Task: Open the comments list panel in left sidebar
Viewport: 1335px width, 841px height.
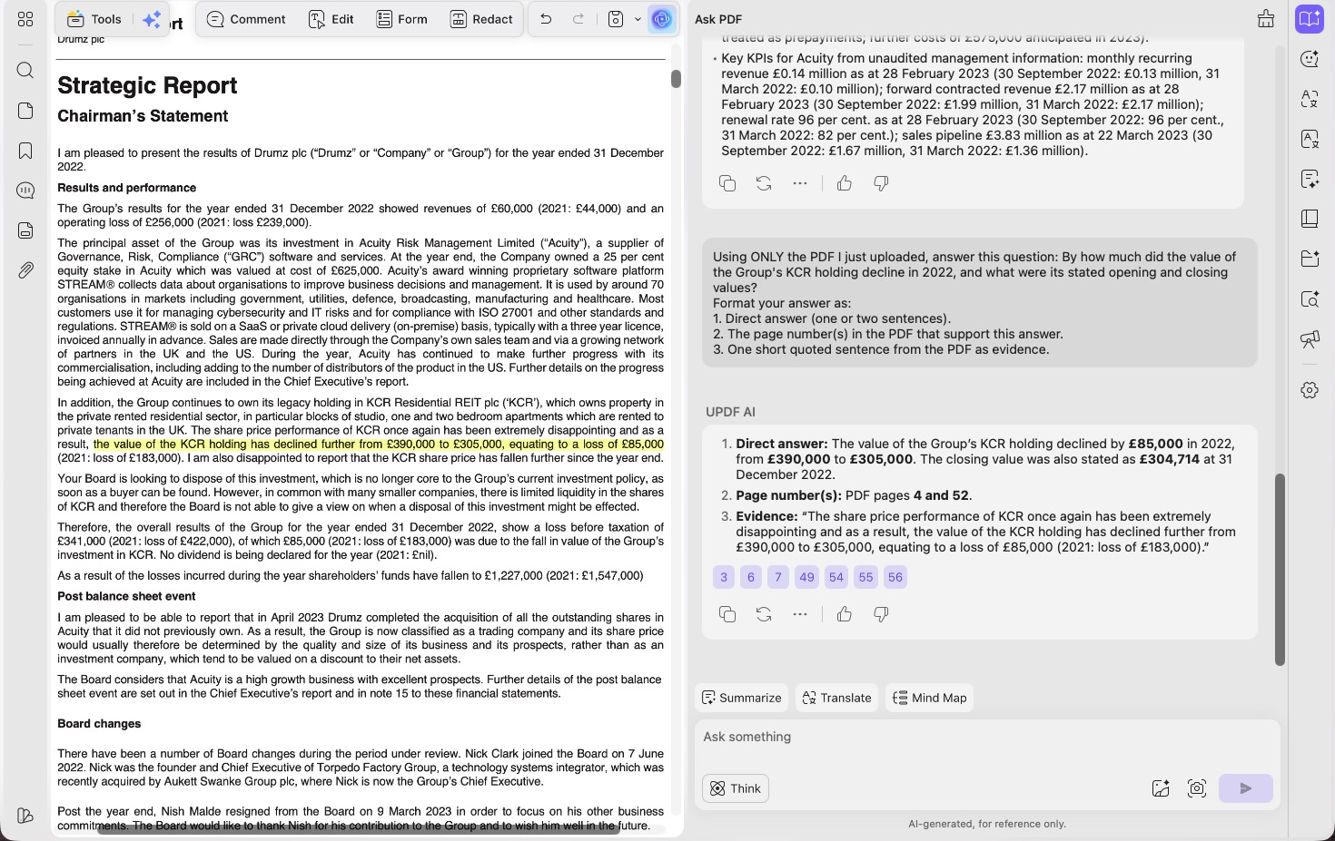Action: [25, 191]
